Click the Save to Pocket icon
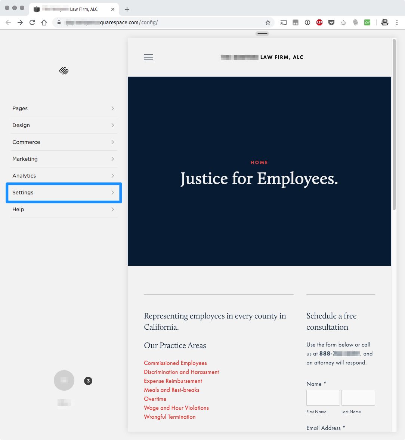This screenshot has height=440, width=405. click(x=331, y=22)
